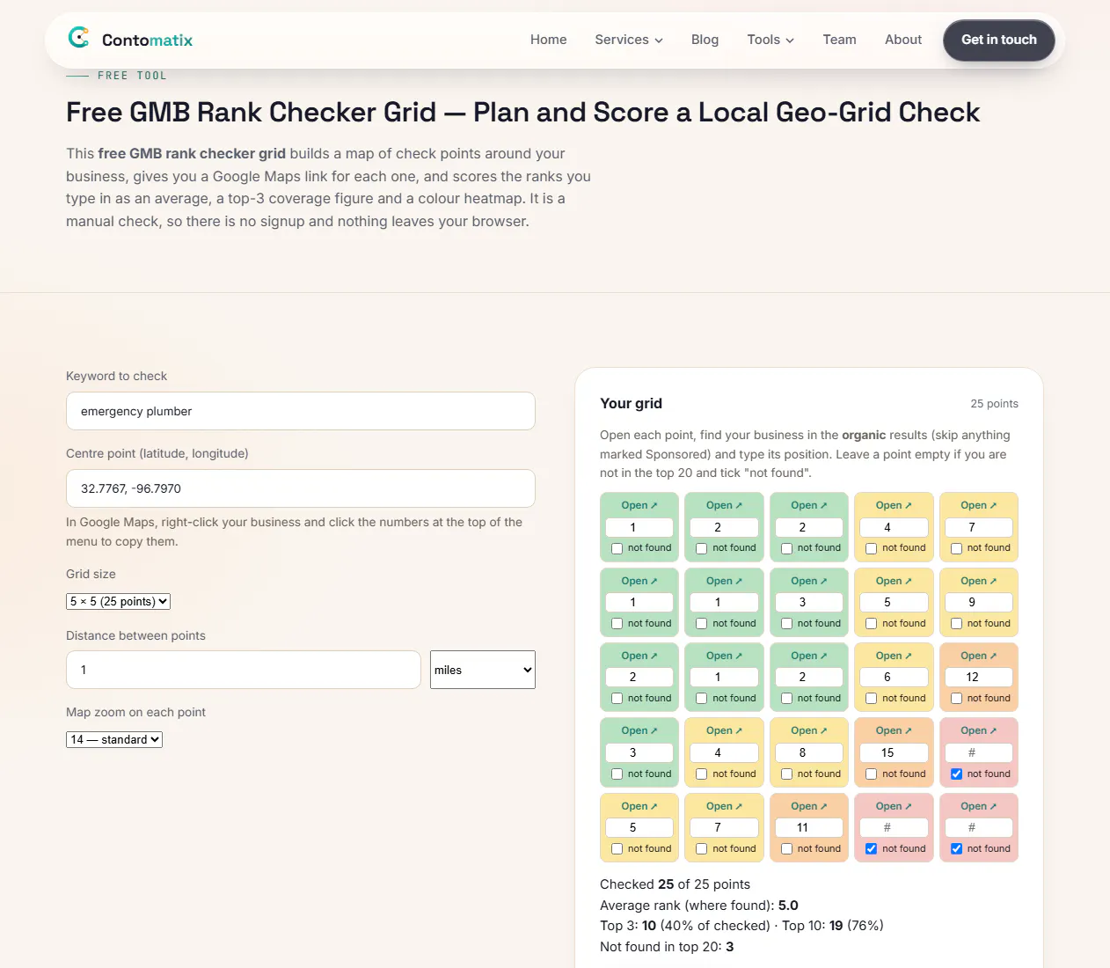The image size is (1110, 968).
Task: Tick not found in the rank 15 cell
Action: point(872,774)
